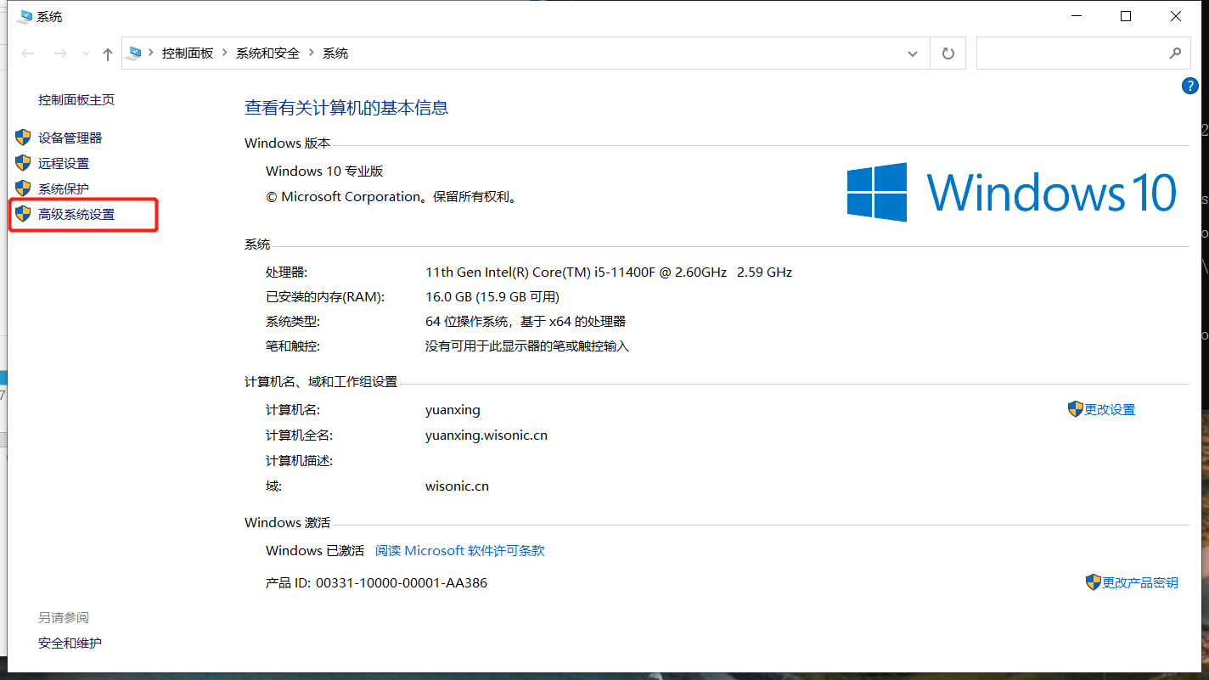1209x680 pixels.
Task: Open help via blue question mark icon
Action: coord(1190,86)
